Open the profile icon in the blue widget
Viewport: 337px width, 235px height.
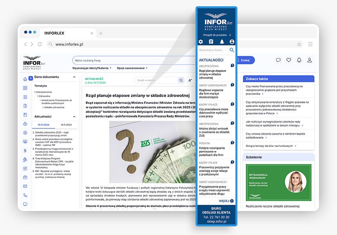(232, 42)
